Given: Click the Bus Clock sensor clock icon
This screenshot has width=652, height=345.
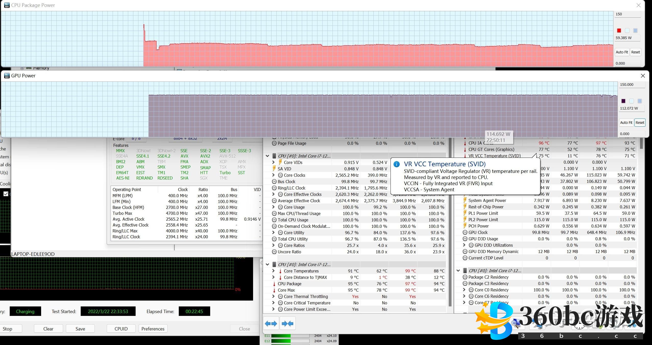Looking at the screenshot, I should pos(274,182).
